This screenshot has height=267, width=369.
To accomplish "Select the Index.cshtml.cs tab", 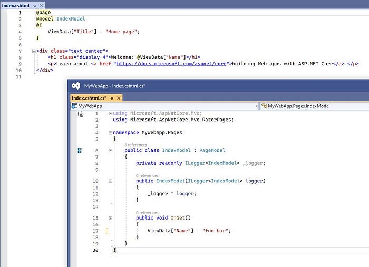I will click(89, 98).
